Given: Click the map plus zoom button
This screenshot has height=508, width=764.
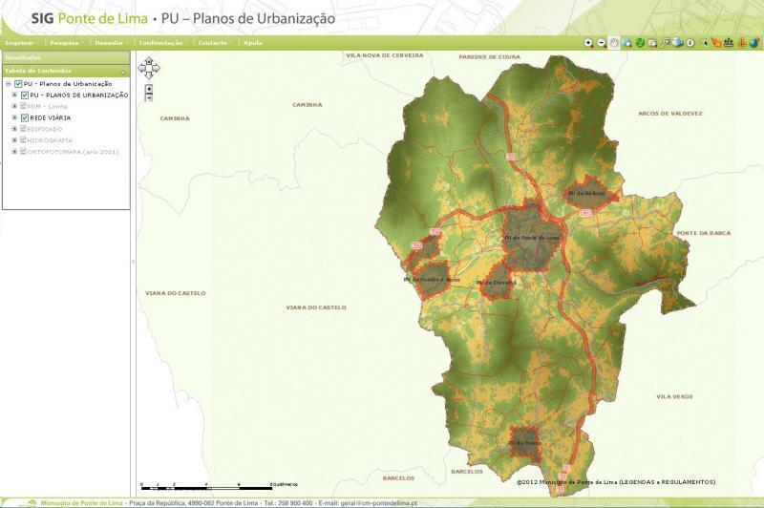Looking at the screenshot, I should pos(149,88).
